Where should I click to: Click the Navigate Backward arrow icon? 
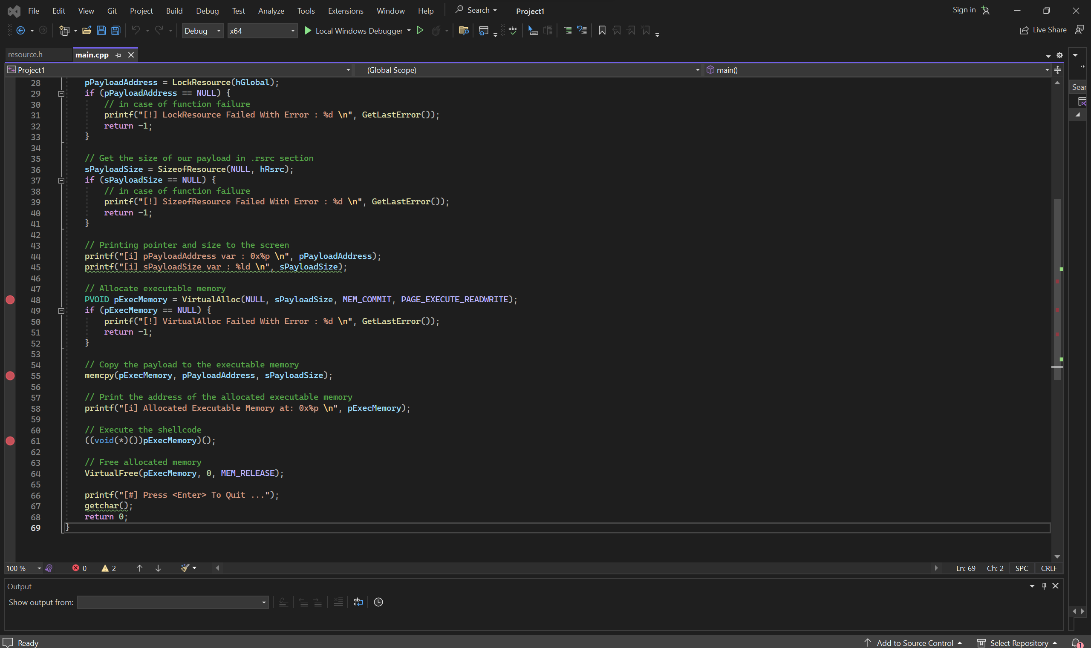(x=20, y=30)
